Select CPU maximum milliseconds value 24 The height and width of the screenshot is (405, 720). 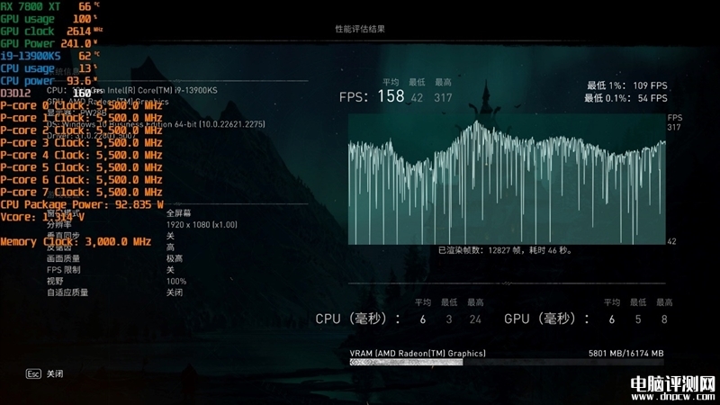coord(475,319)
